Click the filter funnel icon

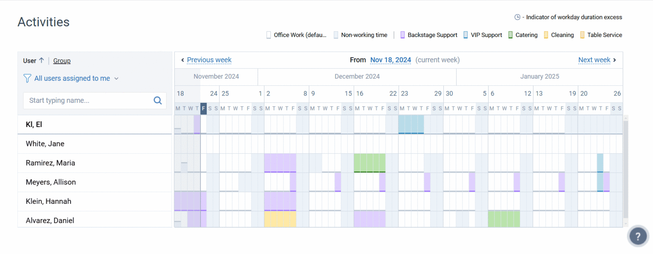tap(27, 78)
